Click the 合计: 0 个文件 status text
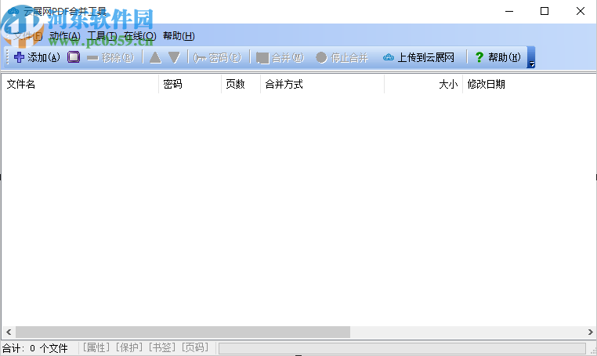 (35, 348)
